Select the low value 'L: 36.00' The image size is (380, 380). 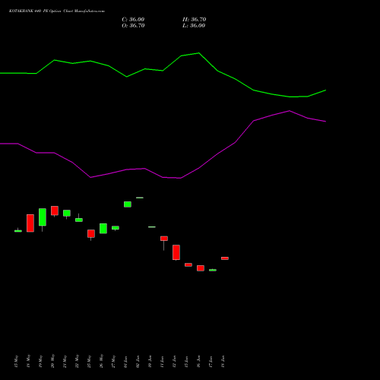pyautogui.click(x=194, y=26)
